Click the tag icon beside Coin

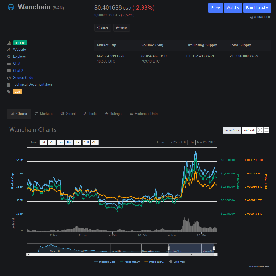click(9, 92)
